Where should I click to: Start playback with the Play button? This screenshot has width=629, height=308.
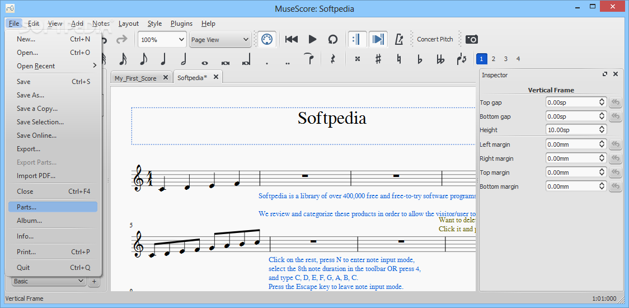[312, 39]
